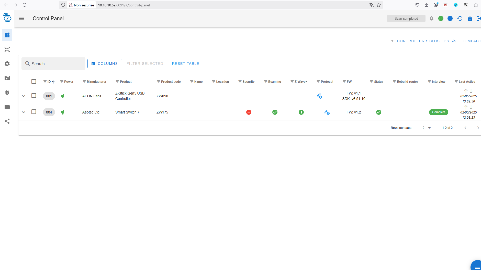Viewport: 481px width, 270px height.
Task: Select checkbox for node 004 row
Action: (x=34, y=112)
